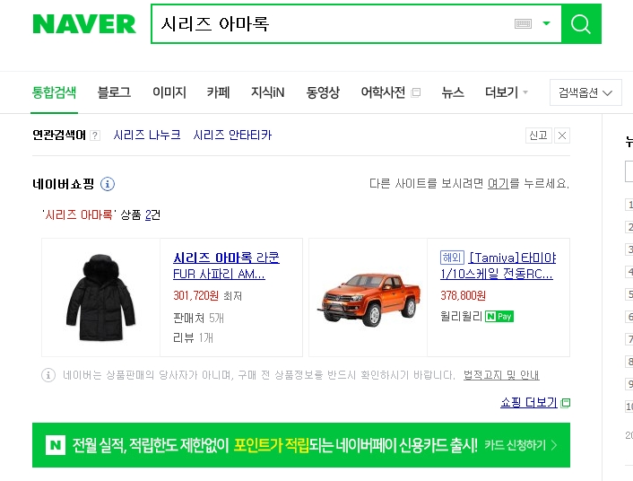This screenshot has width=633, height=481.
Task: Click the info icon by the disclaimer
Action: [48, 375]
